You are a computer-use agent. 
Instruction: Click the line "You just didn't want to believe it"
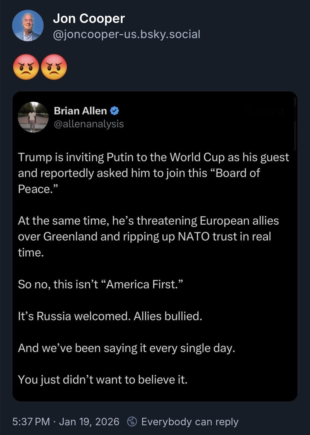(x=102, y=380)
